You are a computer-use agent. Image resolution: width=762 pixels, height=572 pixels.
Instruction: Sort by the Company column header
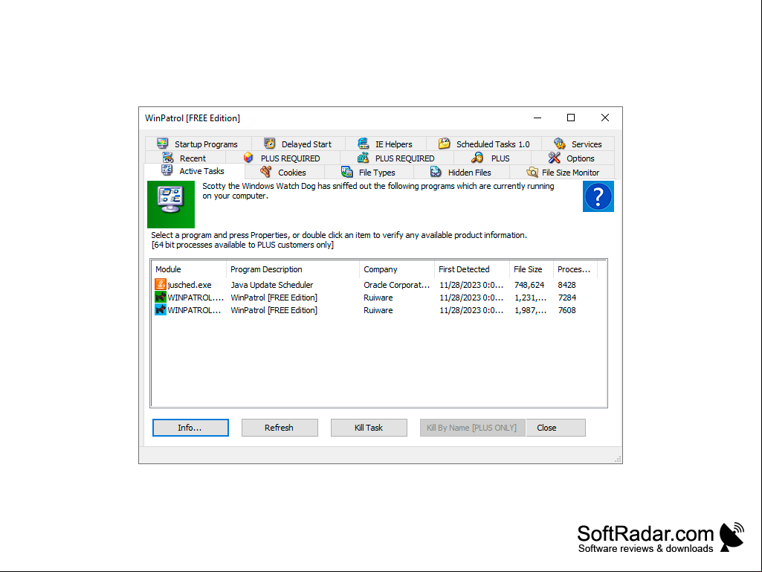(397, 269)
